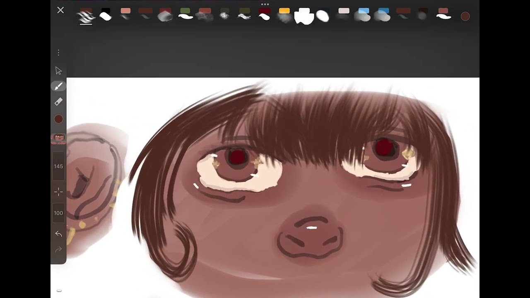Pick the brush preset with black swatch
Image resolution: width=530 pixels, height=298 pixels.
106,15
